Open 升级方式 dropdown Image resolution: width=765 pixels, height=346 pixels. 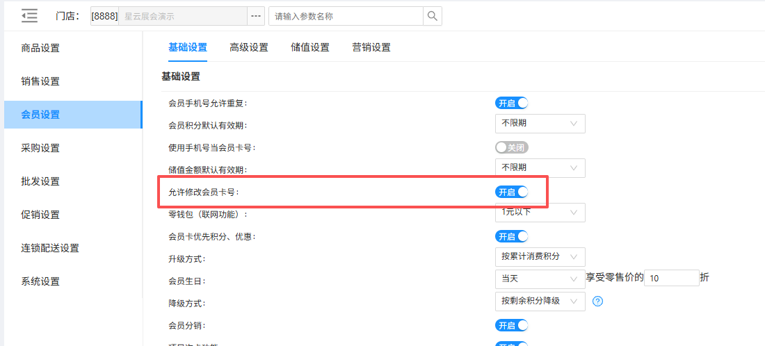click(540, 257)
